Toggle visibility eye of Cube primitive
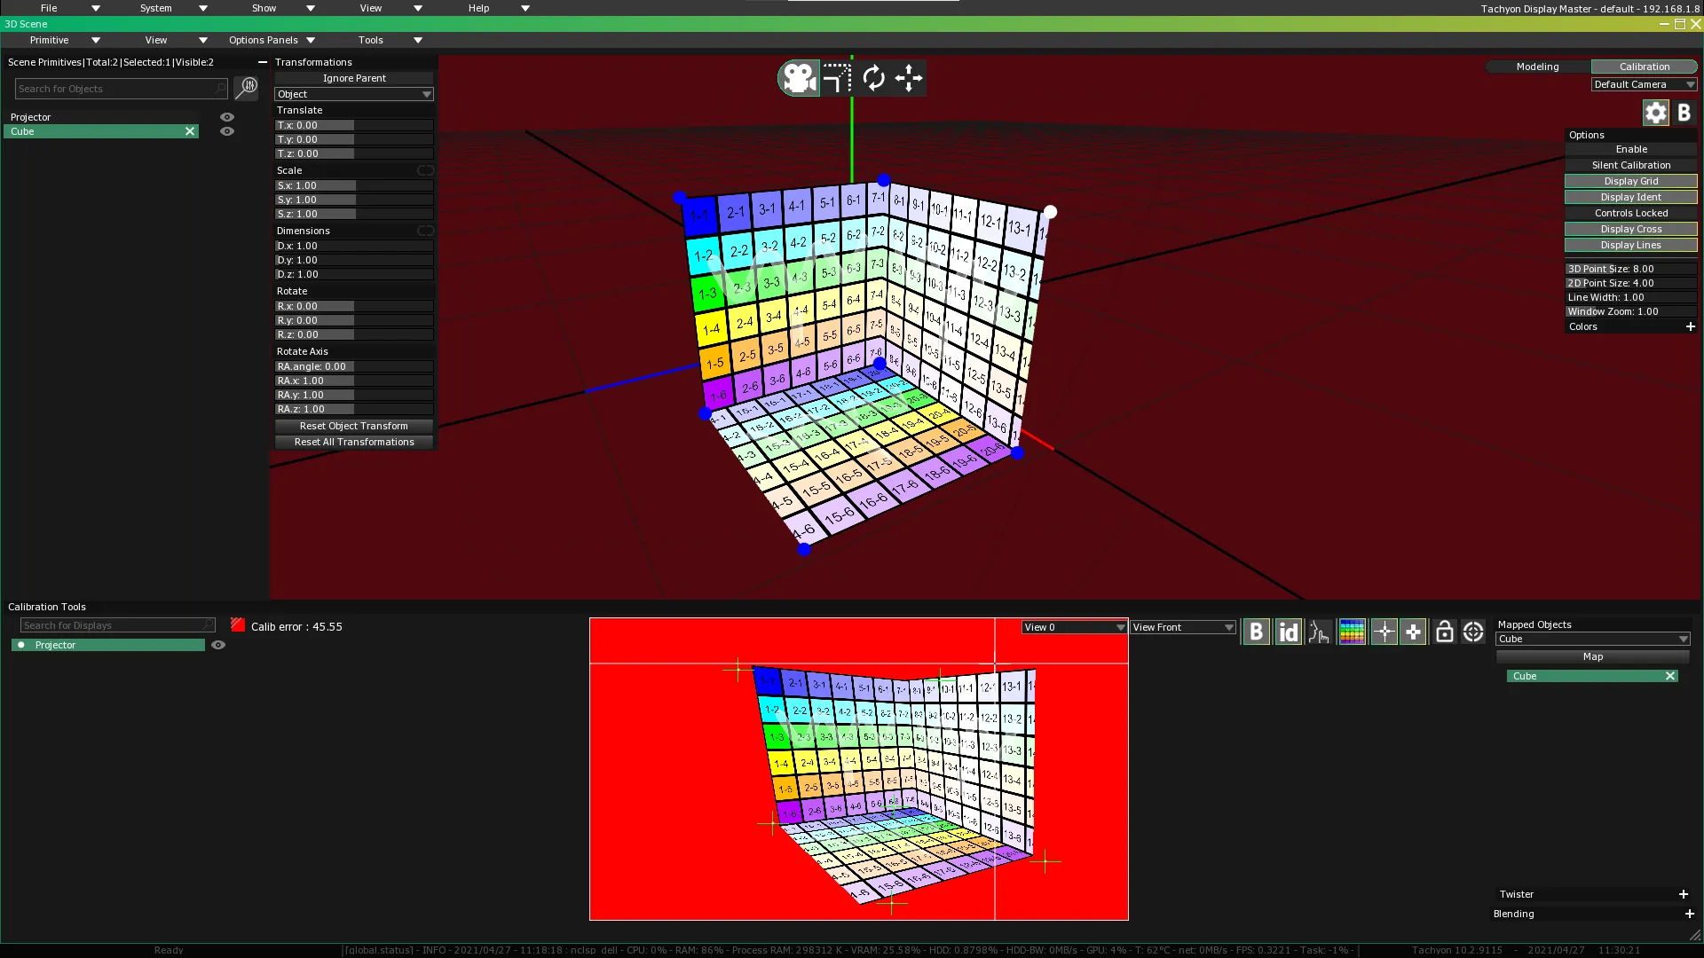This screenshot has height=958, width=1704. tap(227, 131)
